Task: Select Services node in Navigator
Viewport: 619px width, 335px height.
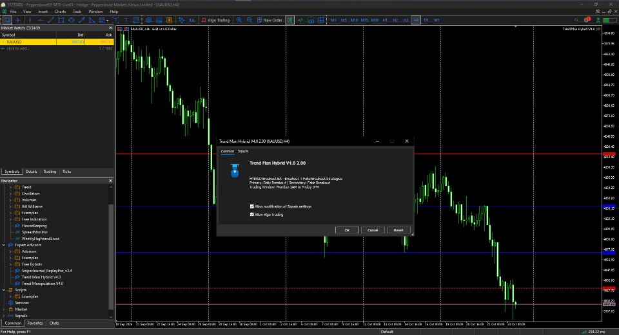Action: click(x=22, y=303)
